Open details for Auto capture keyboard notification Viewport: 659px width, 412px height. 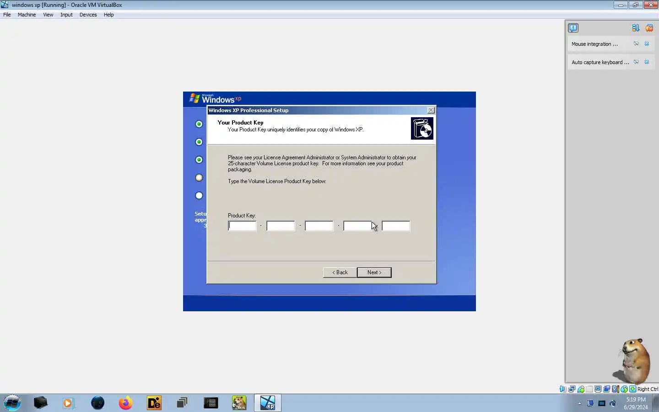pyautogui.click(x=636, y=62)
